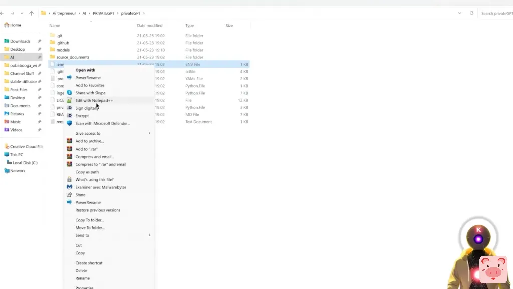Click the Back navigation arrow

pyautogui.click(x=3, y=13)
